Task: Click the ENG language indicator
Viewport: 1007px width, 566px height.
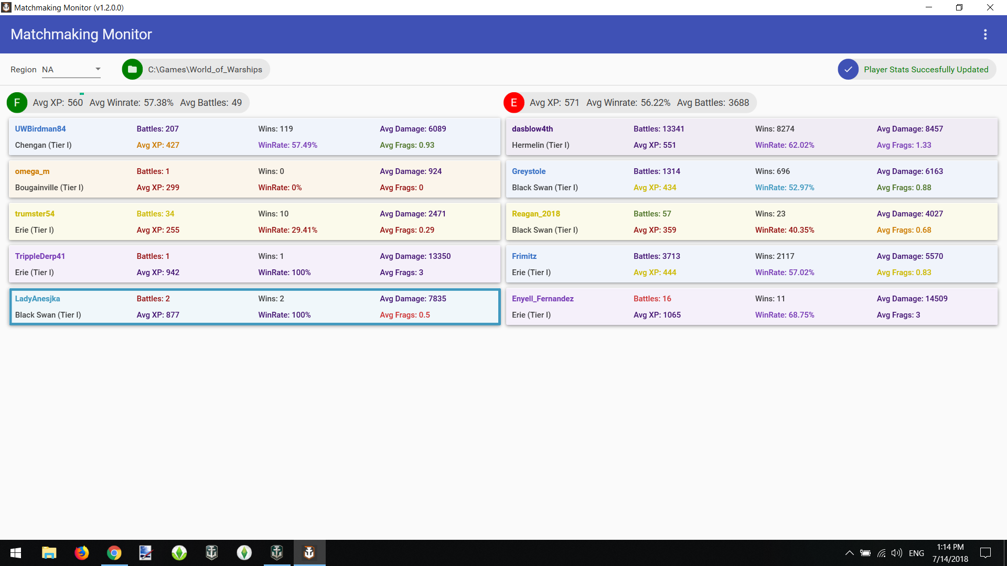Action: click(916, 553)
